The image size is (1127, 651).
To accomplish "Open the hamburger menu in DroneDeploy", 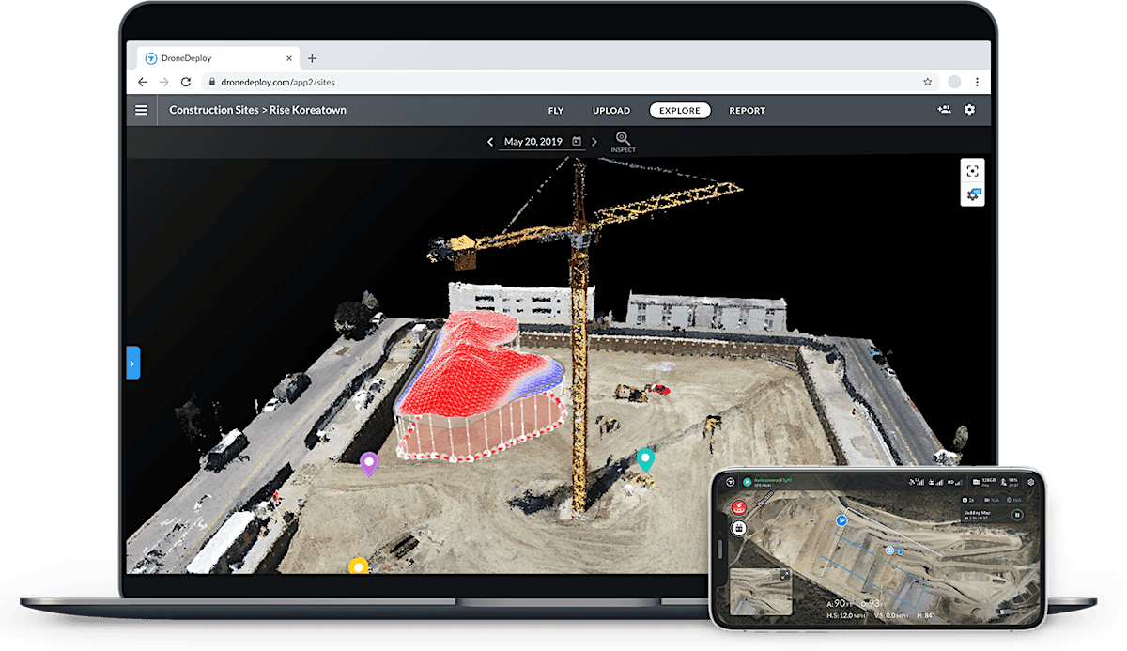I will 142,110.
